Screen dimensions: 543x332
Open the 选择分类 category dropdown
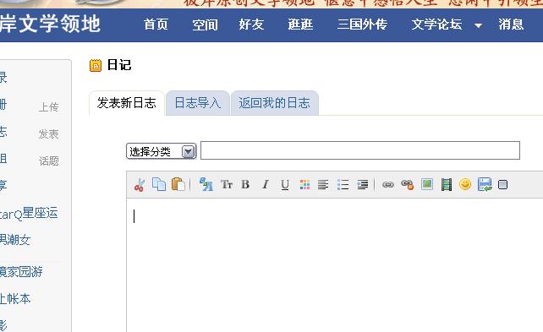(x=162, y=151)
